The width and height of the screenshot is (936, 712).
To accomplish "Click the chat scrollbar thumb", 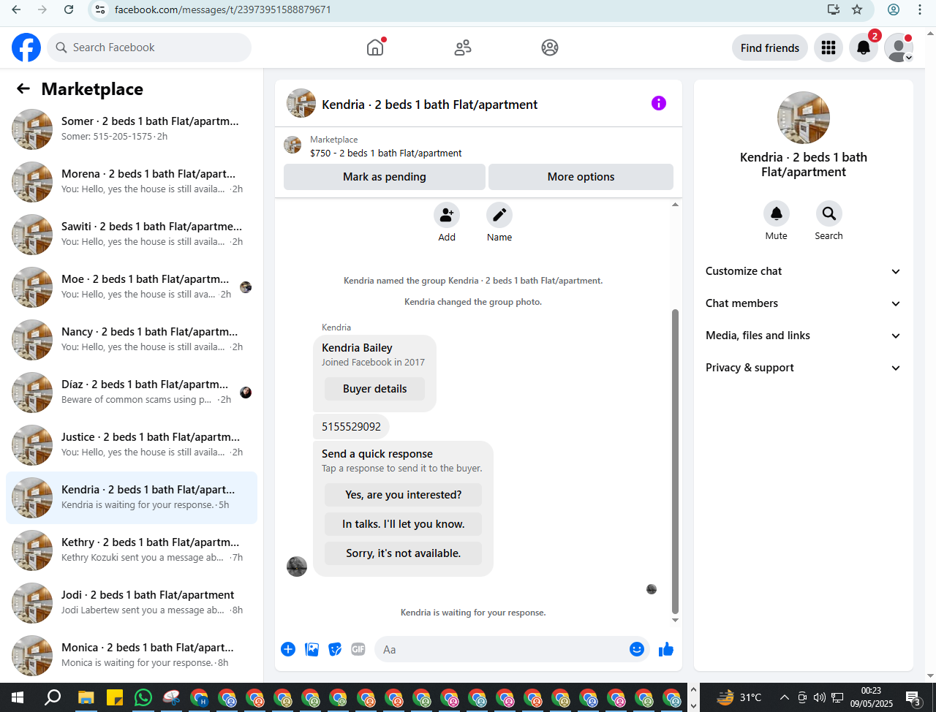I will 675,461.
